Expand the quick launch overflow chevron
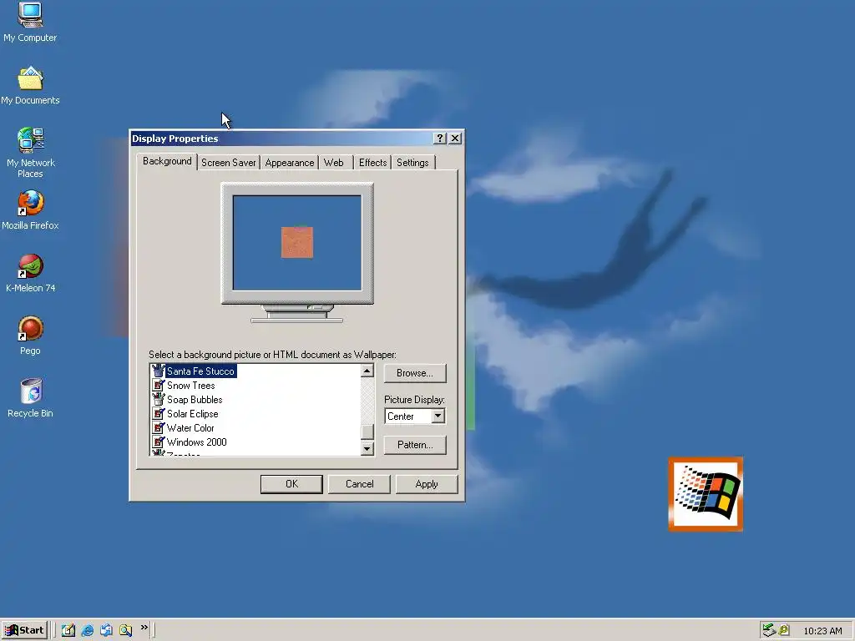855x641 pixels. tap(144, 628)
